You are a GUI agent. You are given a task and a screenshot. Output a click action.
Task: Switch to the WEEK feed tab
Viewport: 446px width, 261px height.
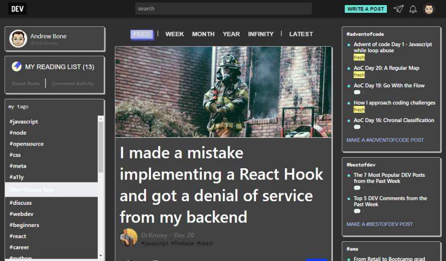[x=174, y=34]
